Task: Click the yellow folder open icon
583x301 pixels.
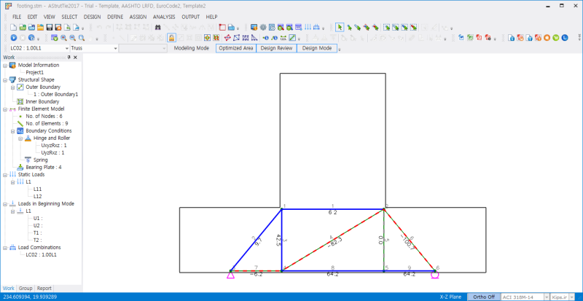Action: (x=41, y=27)
